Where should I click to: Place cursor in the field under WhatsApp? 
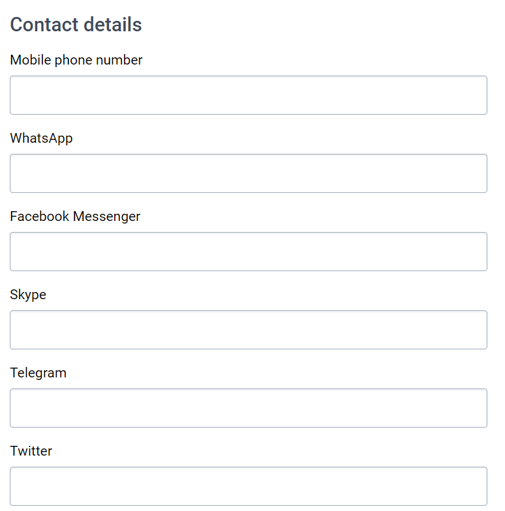pyautogui.click(x=249, y=173)
